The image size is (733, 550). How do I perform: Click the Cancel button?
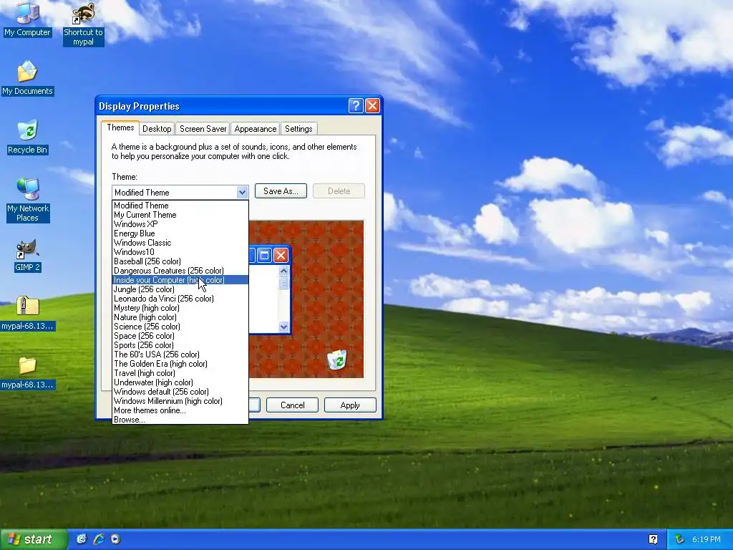tap(292, 405)
